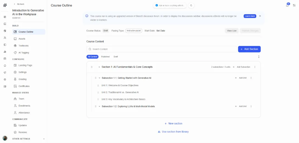
Task: Collapse Section 1 using its chevron
Action: 99,67
